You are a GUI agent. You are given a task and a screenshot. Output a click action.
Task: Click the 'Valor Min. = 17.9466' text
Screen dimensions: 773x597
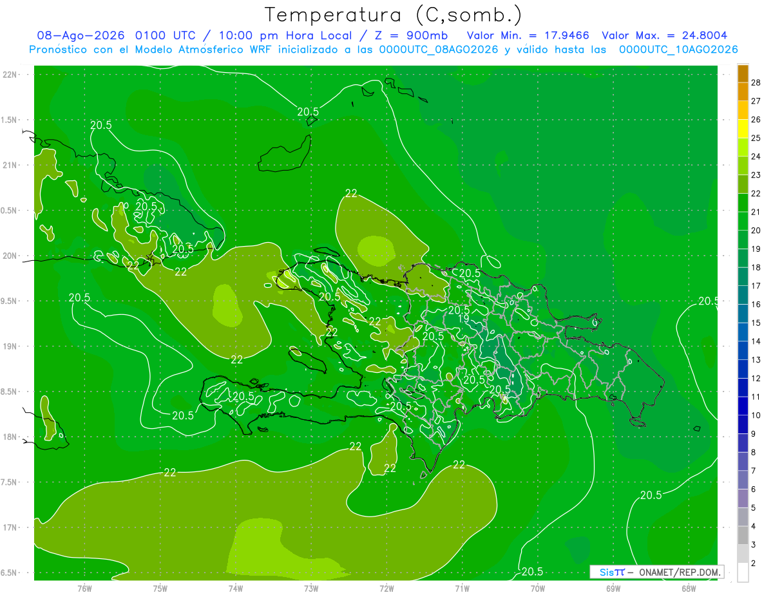[x=528, y=35]
